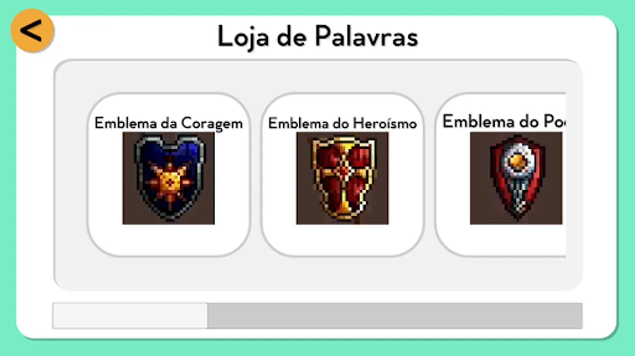Click the 'Loja de Palavras' title
Screen dimensions: 635x356
point(317,37)
